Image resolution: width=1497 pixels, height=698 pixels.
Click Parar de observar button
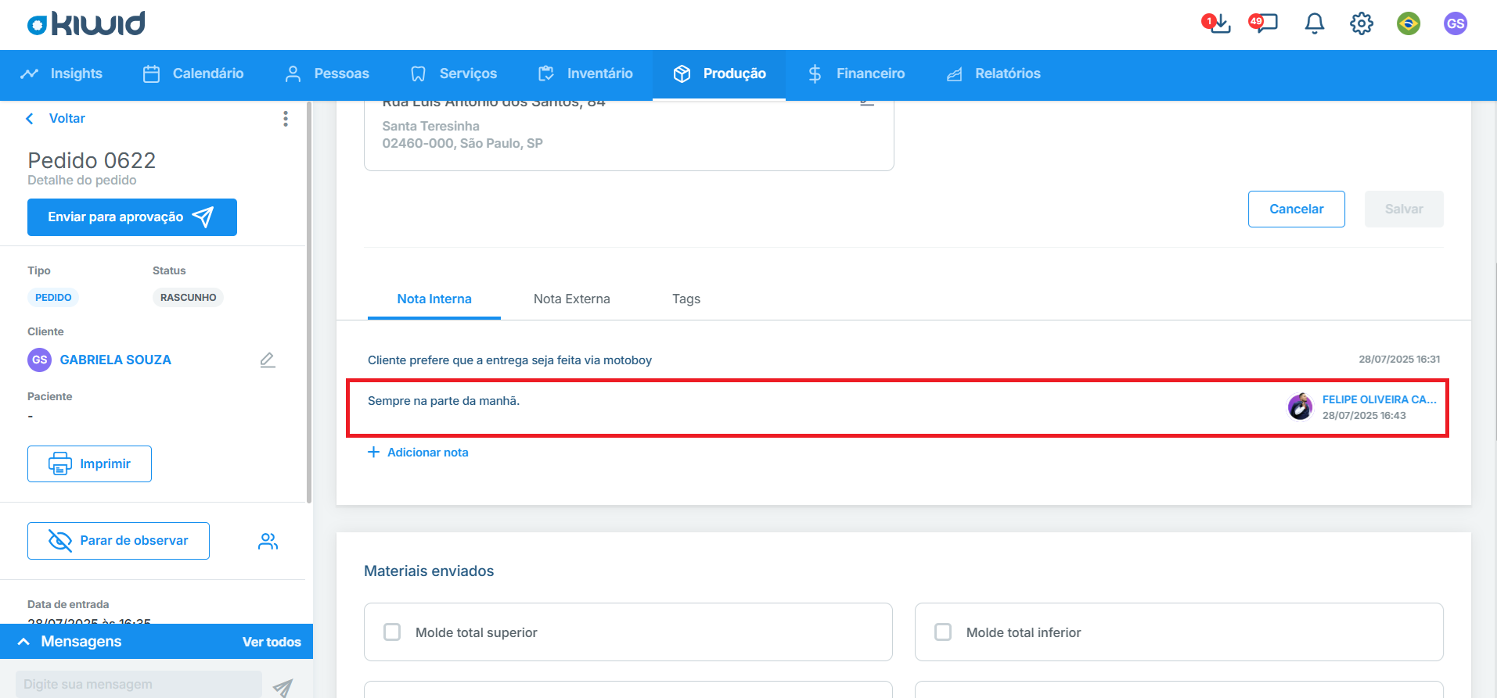pos(118,541)
